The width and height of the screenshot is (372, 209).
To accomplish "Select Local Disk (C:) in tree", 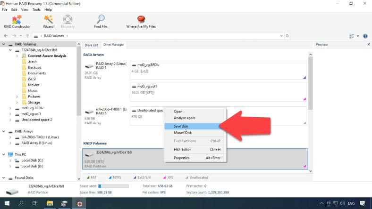I will [x=32, y=160].
